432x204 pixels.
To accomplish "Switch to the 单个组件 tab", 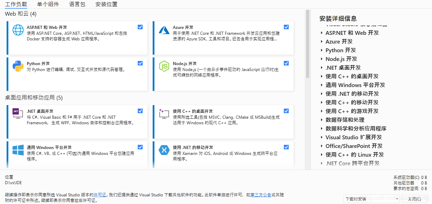I will pyautogui.click(x=48, y=4).
